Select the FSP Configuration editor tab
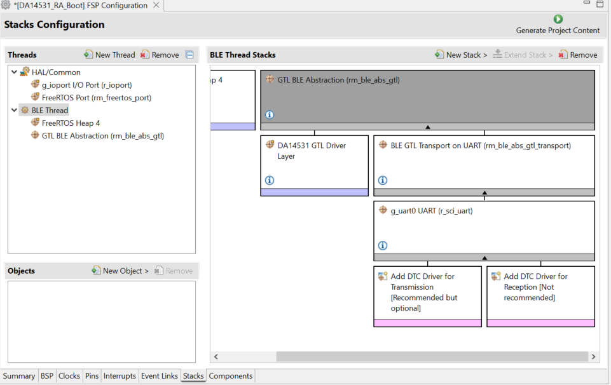 pyautogui.click(x=80, y=6)
